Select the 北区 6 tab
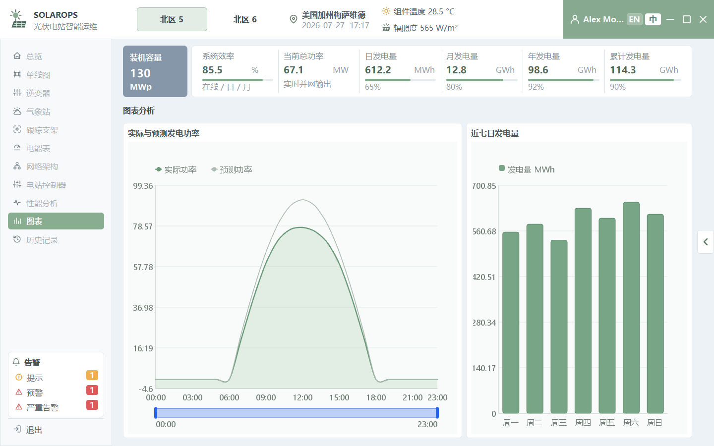This screenshot has height=446, width=714. (245, 19)
